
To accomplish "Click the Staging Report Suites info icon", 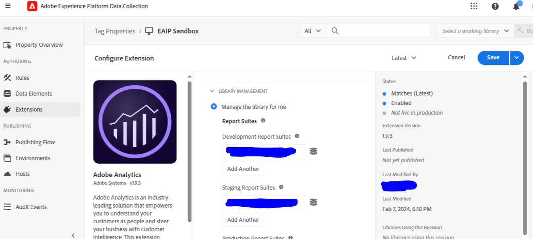I will [281, 187].
